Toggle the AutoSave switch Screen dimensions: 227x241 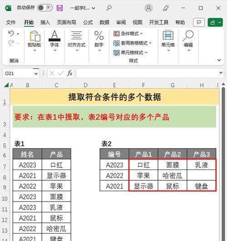[x=45, y=8]
